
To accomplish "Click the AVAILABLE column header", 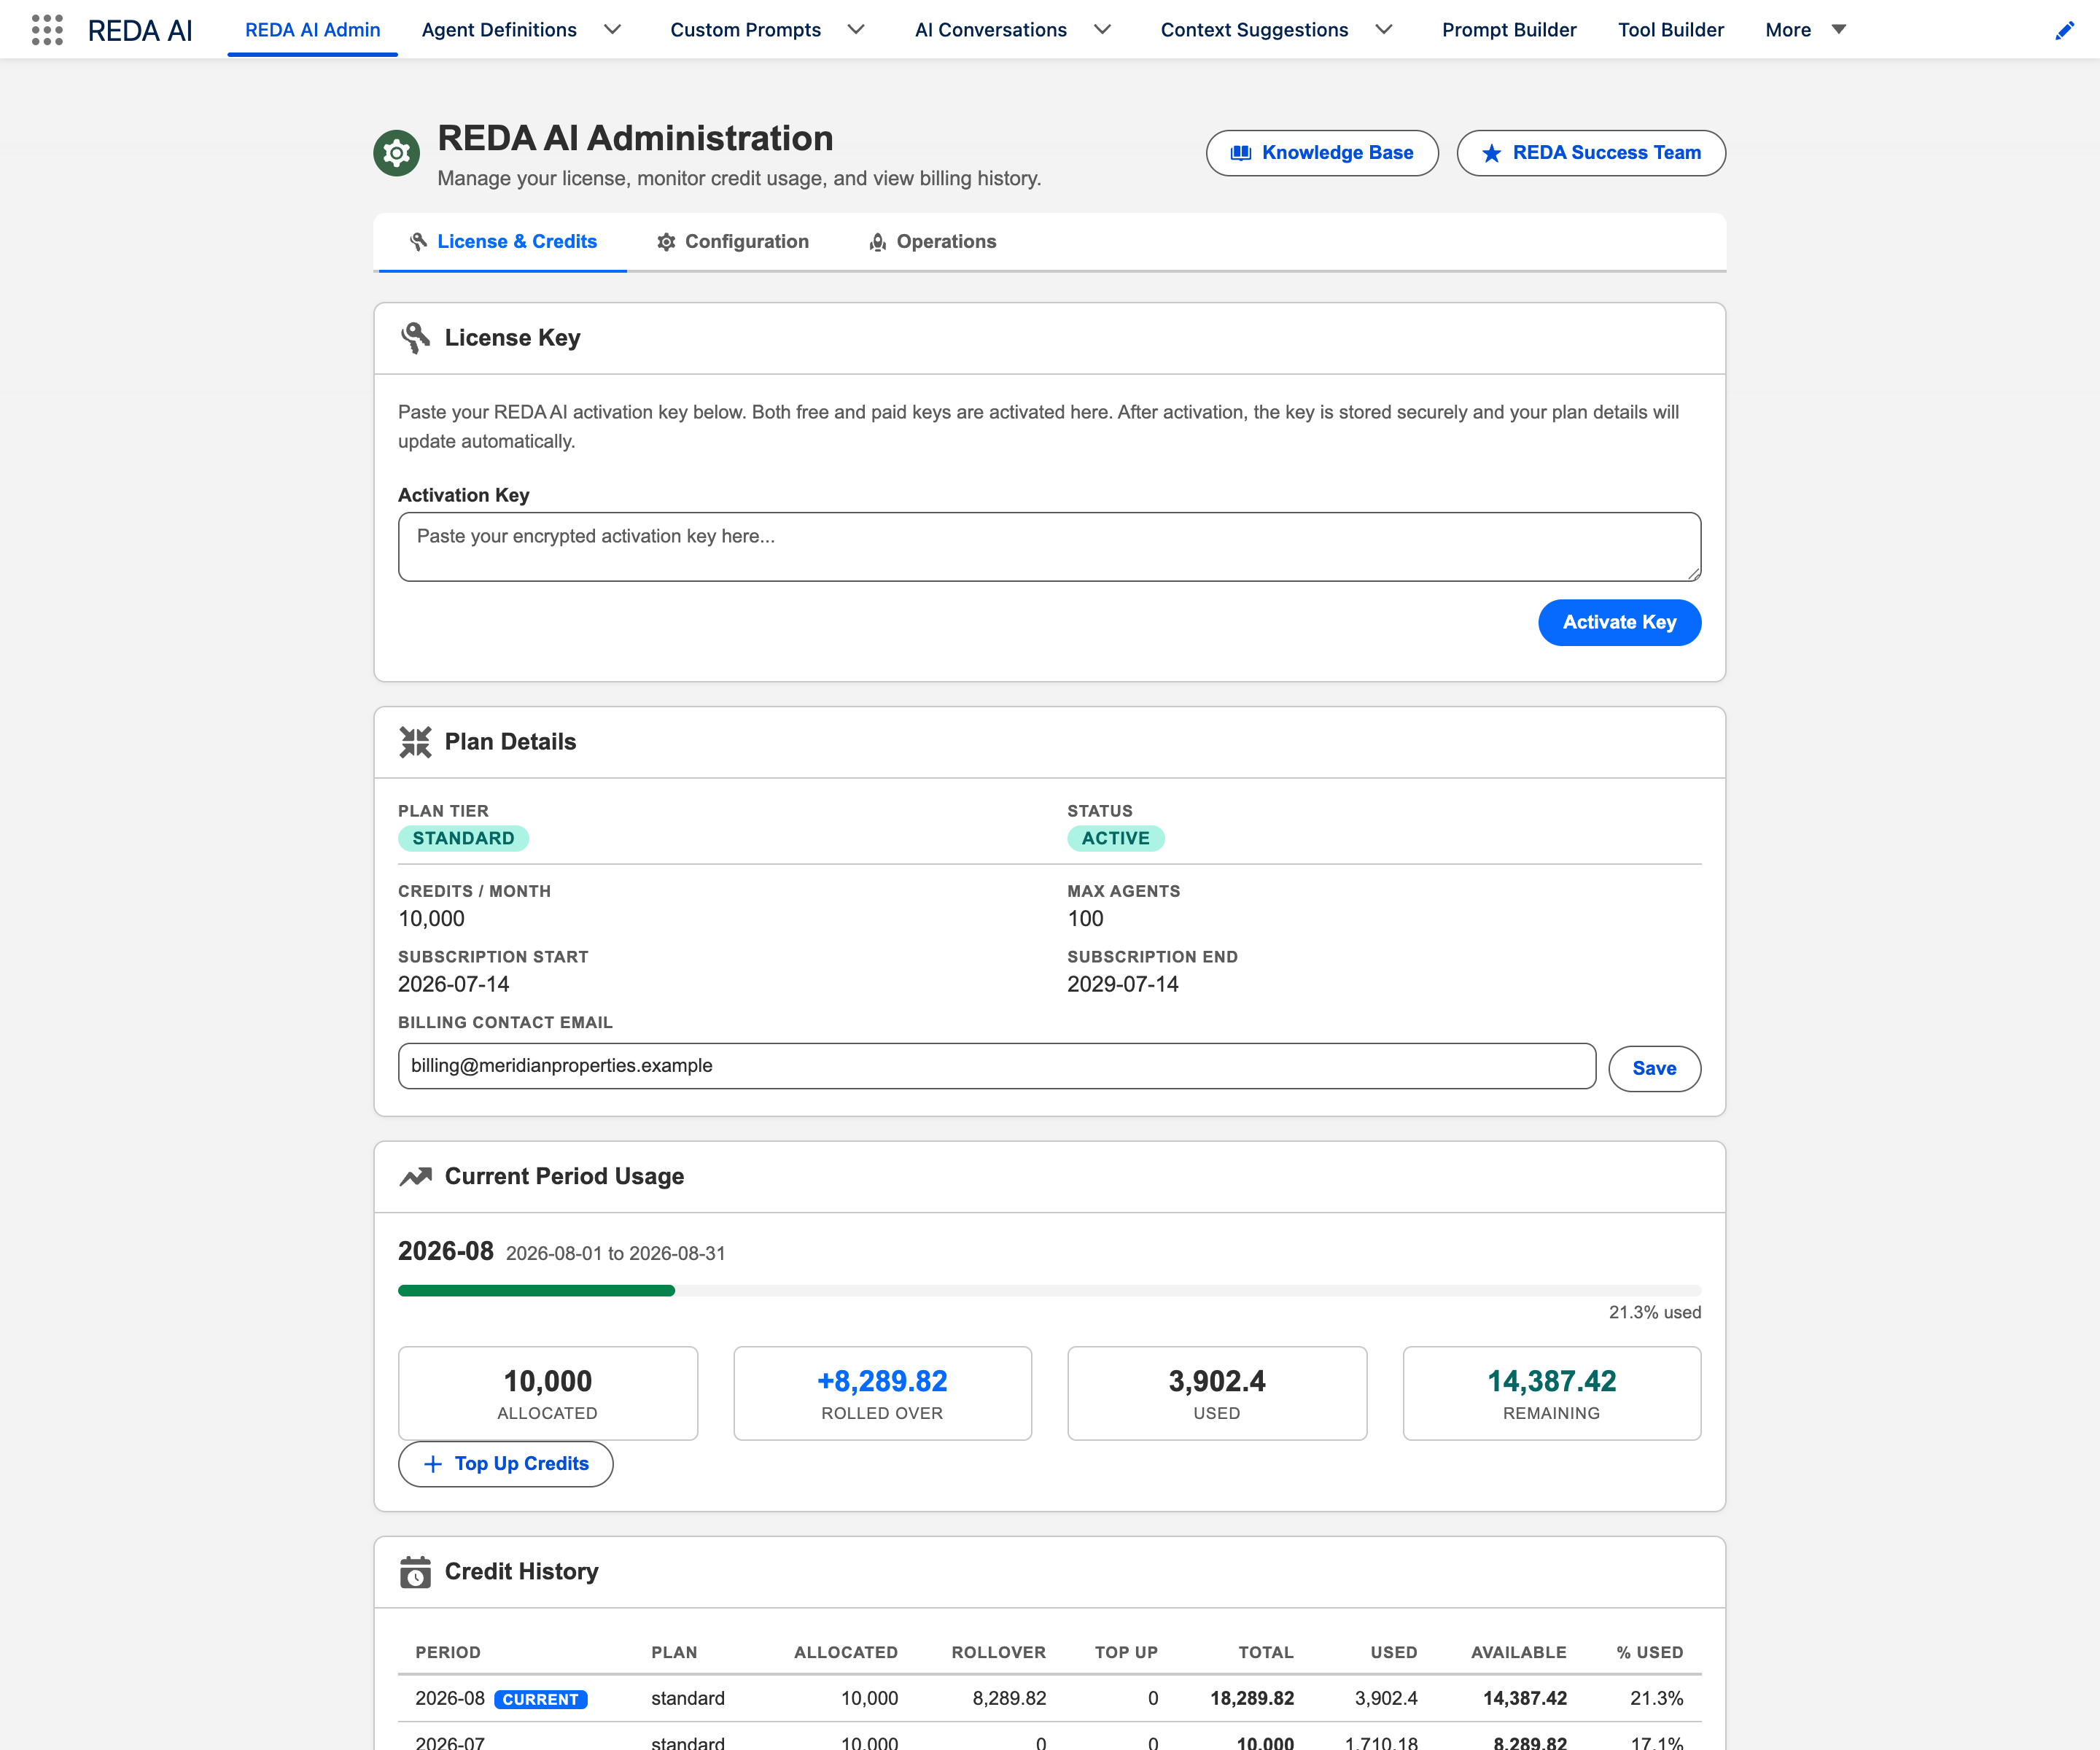I will pos(1518,1652).
